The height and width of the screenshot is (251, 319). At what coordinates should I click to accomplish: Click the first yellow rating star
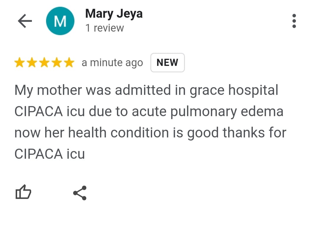click(x=20, y=63)
